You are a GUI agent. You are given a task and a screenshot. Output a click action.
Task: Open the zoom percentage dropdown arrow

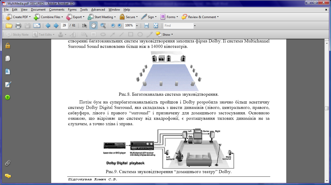pyautogui.click(x=137, y=26)
